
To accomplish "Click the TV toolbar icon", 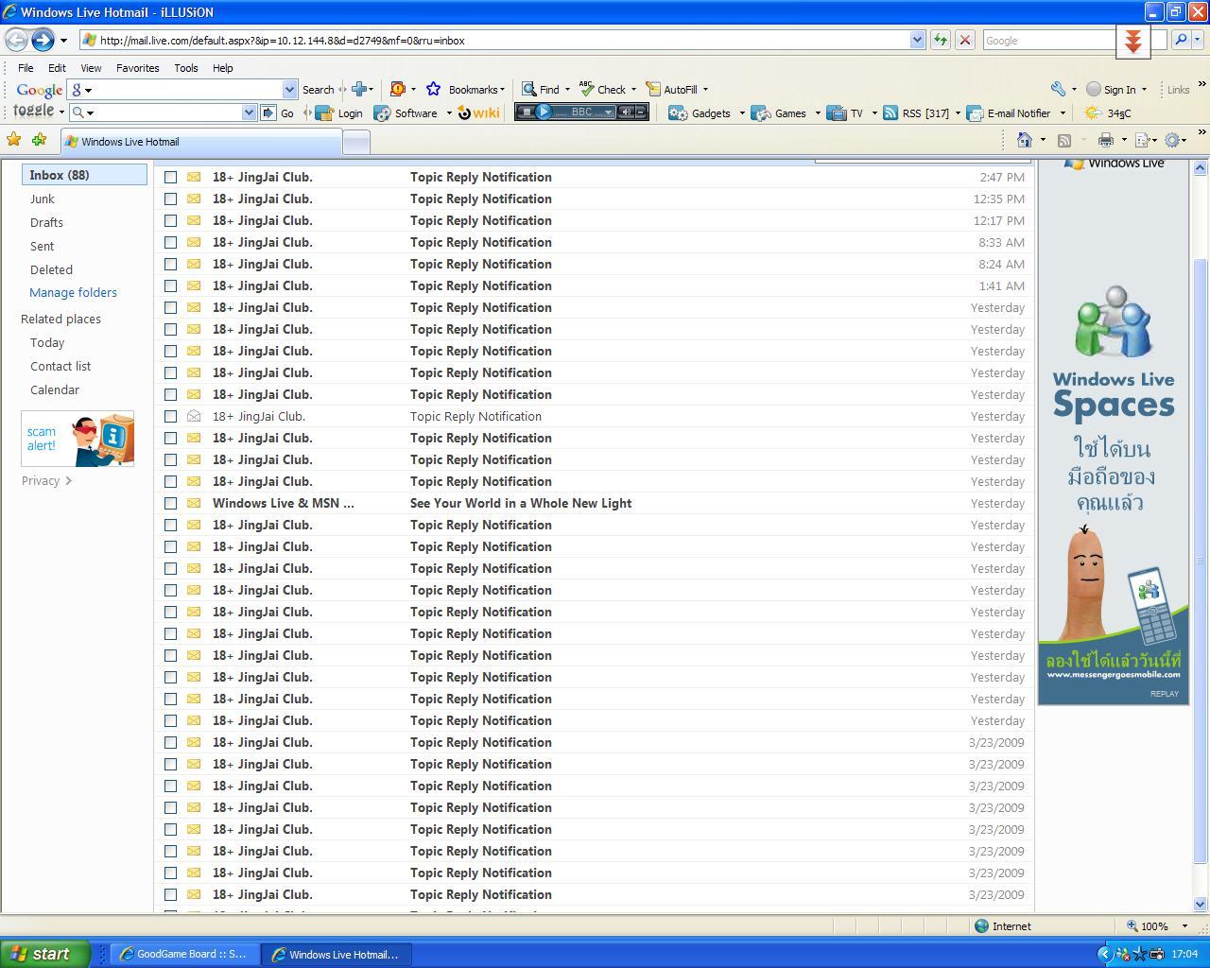I will 836,112.
